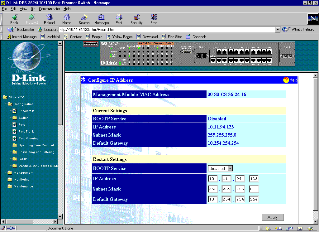Open the View menu

[x=24, y=9]
